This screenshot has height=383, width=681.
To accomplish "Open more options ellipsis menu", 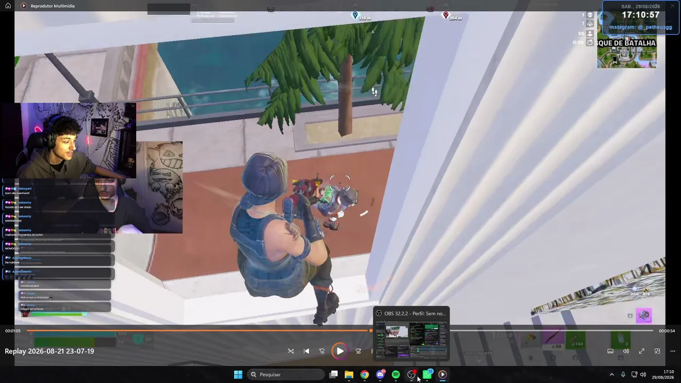I will pyautogui.click(x=672, y=351).
